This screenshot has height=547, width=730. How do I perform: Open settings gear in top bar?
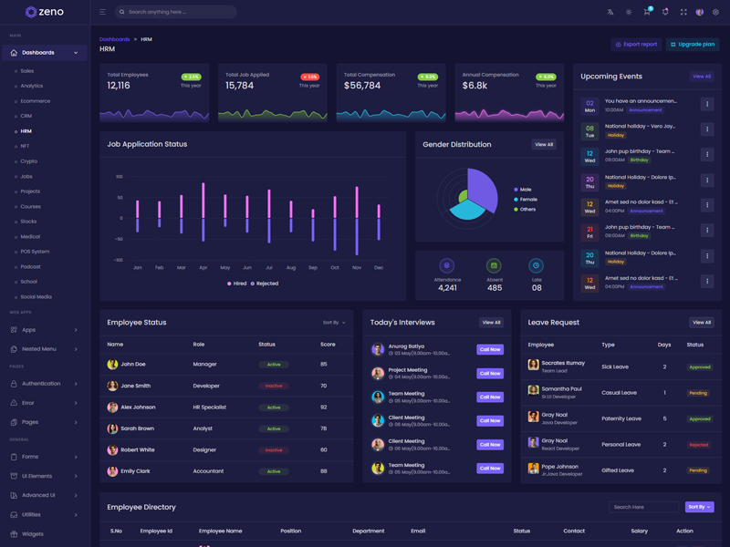click(x=715, y=12)
